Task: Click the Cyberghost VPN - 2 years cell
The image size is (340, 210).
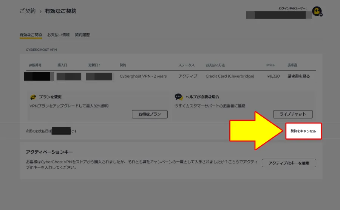Action: [x=143, y=76]
